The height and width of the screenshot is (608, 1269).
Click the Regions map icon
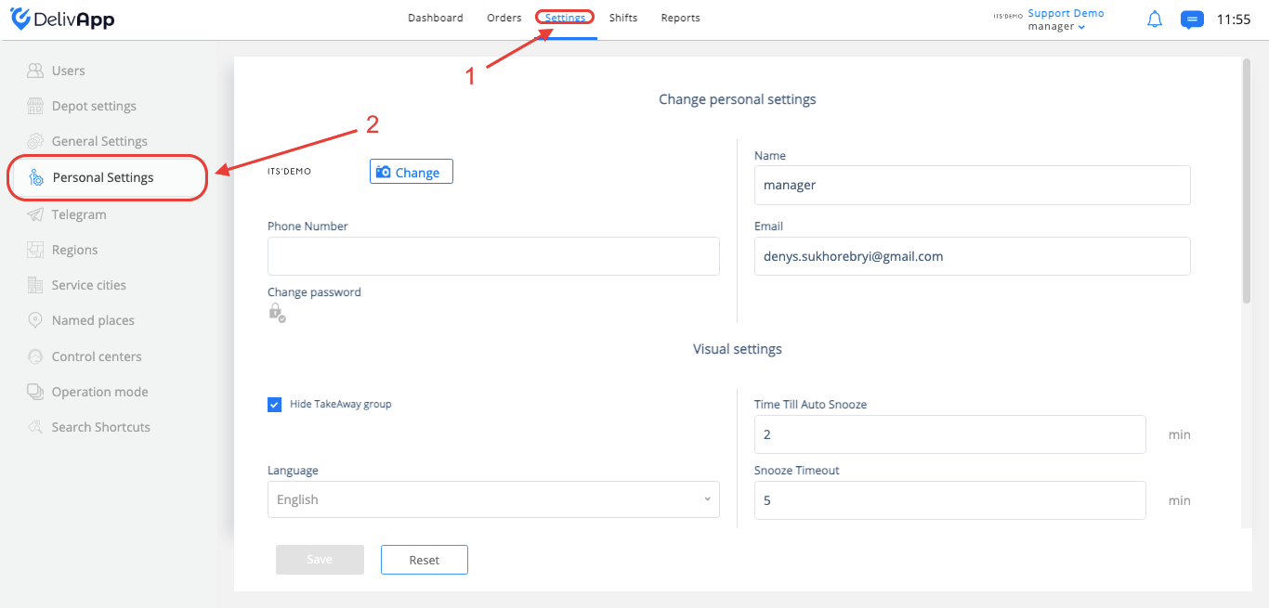(x=35, y=250)
